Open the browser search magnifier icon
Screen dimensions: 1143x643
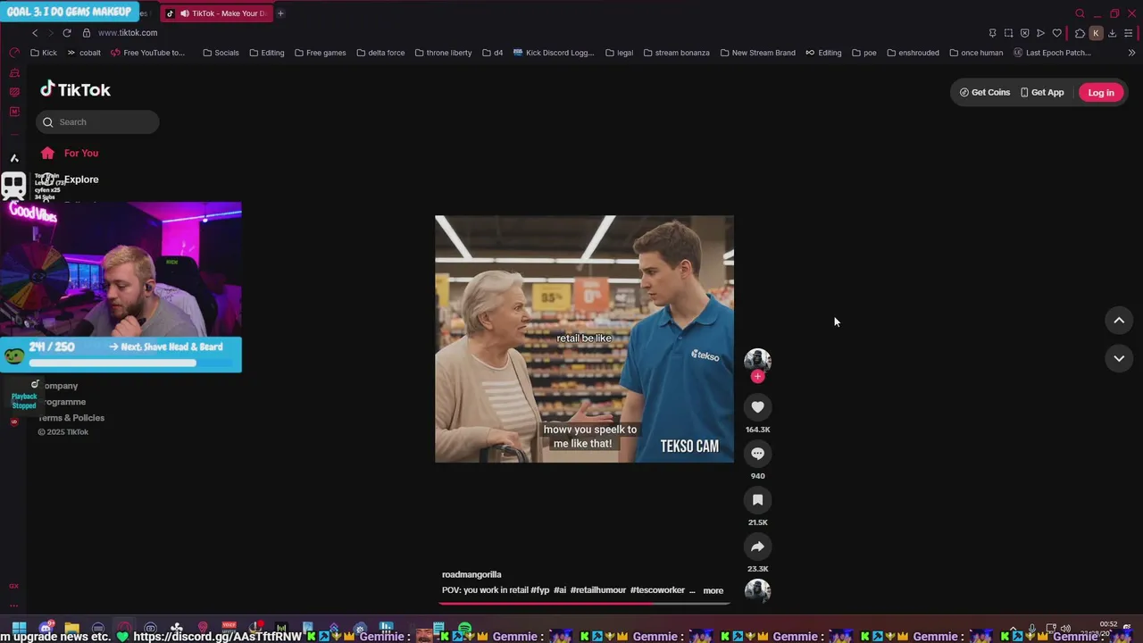pos(1080,13)
